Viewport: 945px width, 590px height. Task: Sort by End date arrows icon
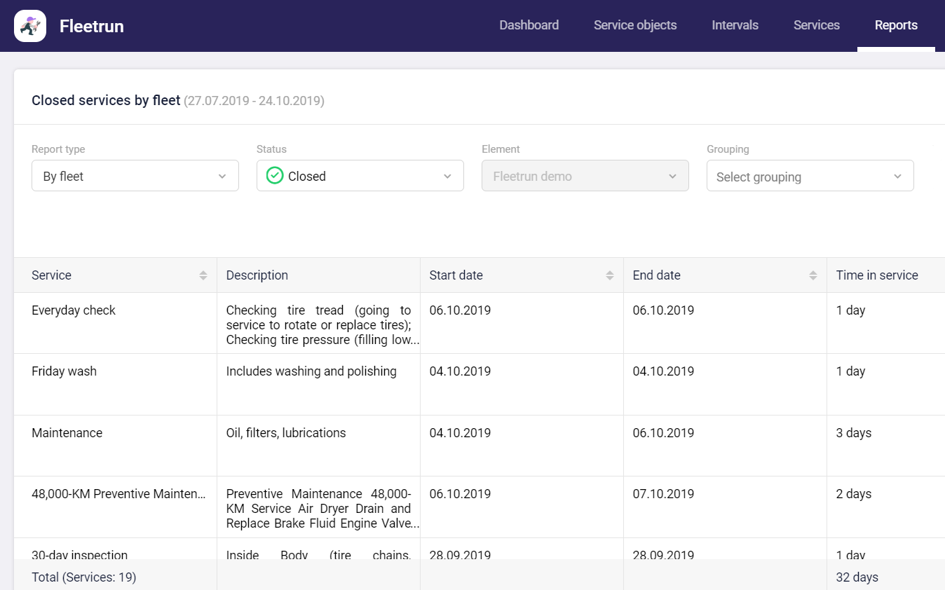click(813, 275)
